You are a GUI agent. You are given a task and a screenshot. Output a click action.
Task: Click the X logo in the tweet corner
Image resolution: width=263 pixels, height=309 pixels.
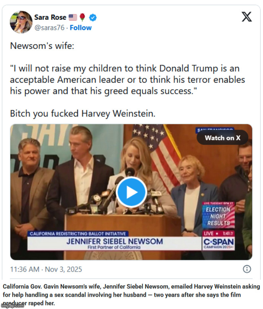click(x=247, y=17)
